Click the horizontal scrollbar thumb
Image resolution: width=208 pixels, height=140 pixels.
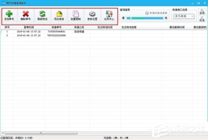pyautogui.click(x=41, y=133)
